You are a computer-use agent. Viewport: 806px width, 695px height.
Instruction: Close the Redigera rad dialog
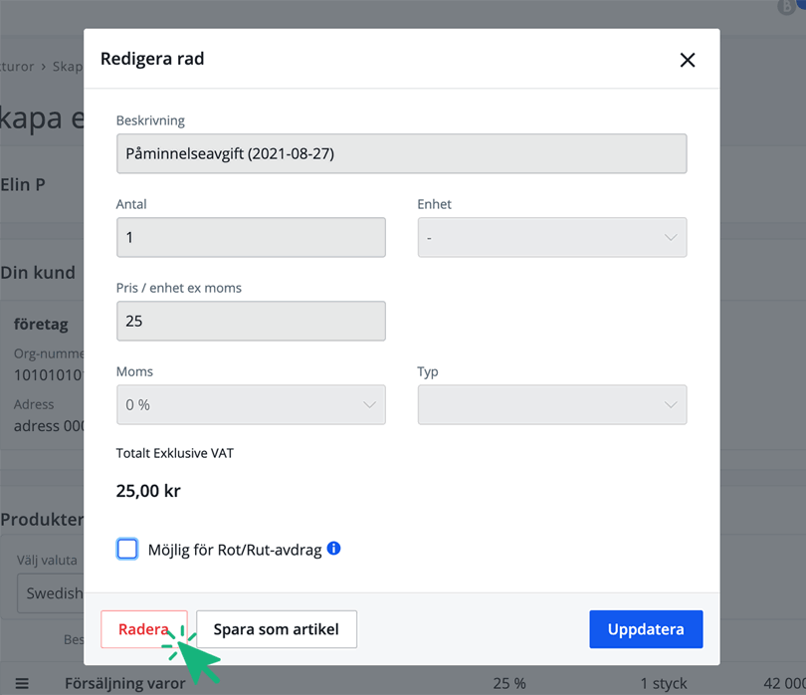(x=687, y=60)
